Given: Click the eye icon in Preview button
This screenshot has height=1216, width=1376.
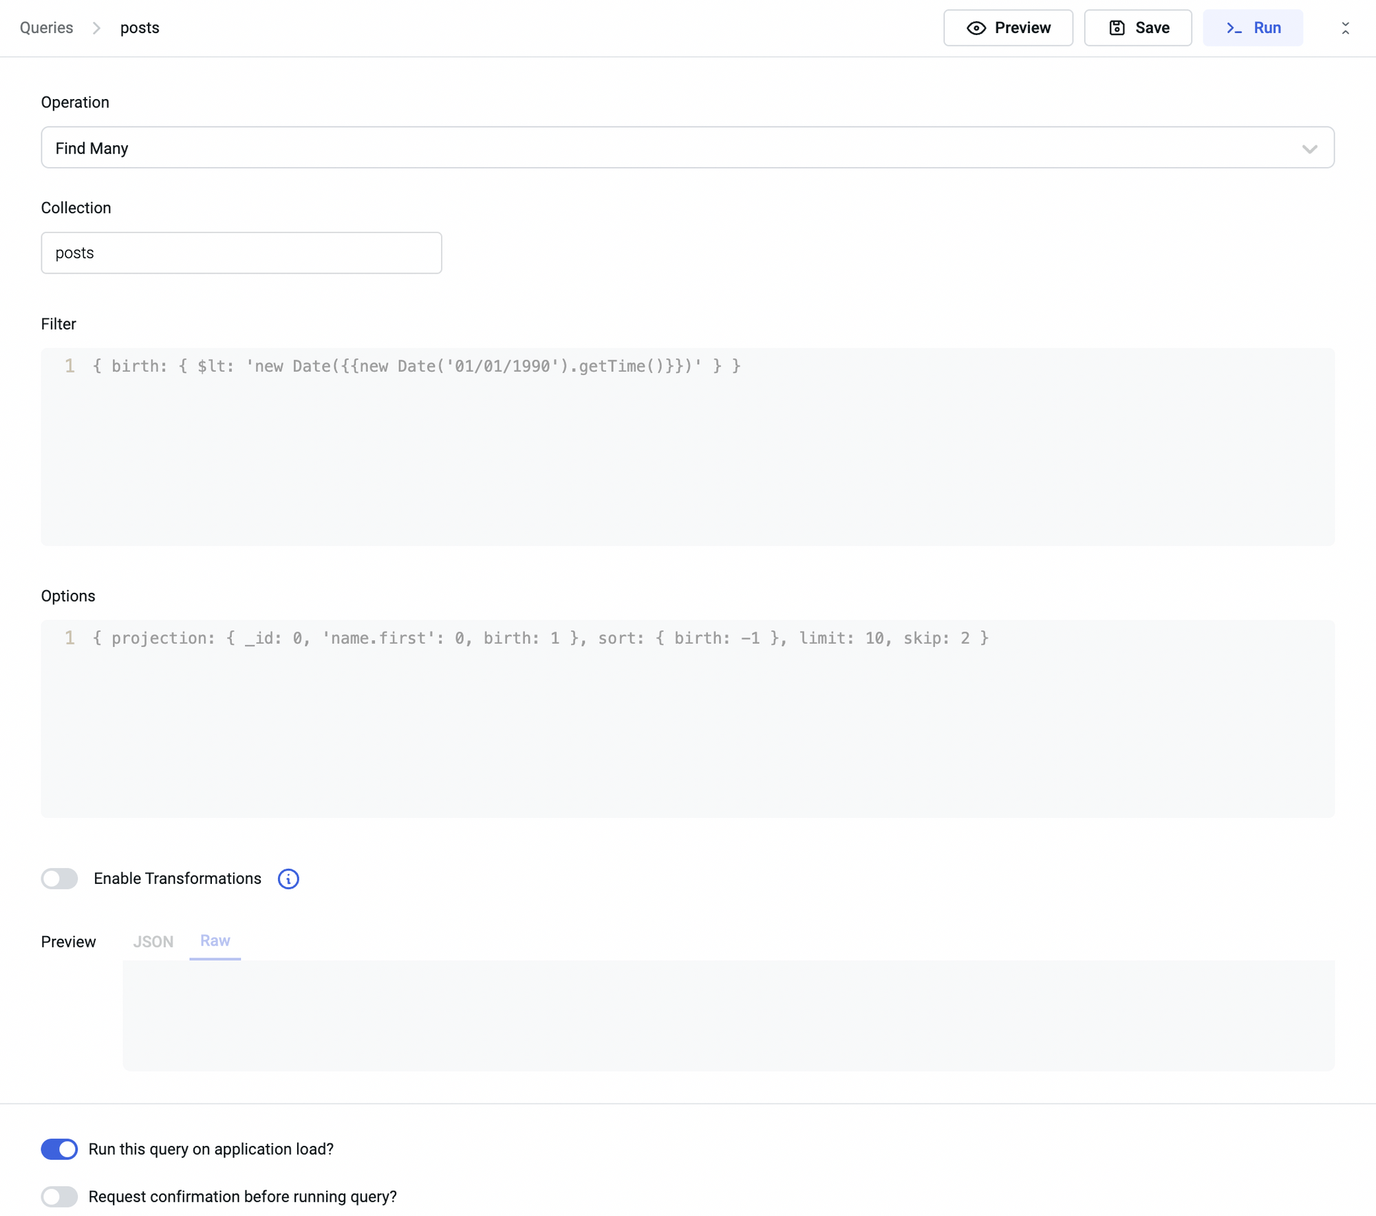Looking at the screenshot, I should point(976,28).
